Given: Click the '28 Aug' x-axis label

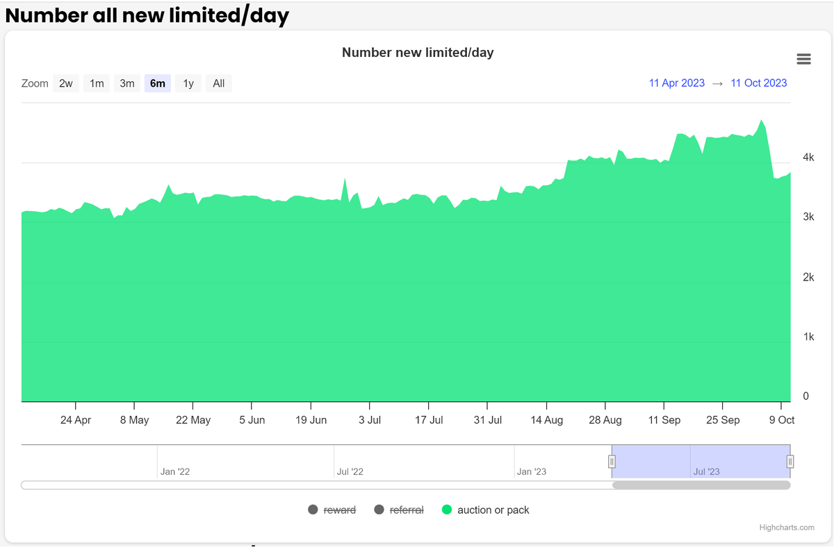Looking at the screenshot, I should click(x=605, y=420).
